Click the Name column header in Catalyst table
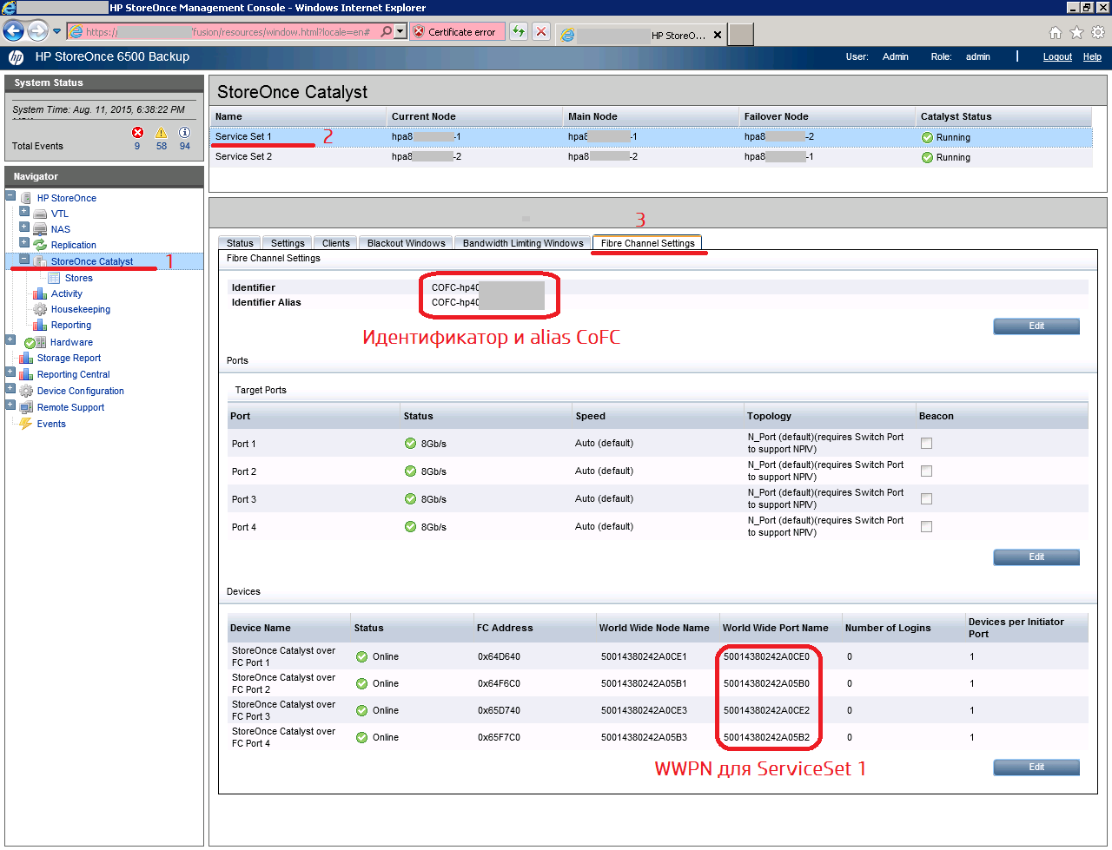Viewport: 1112px width, 850px height. pos(299,116)
